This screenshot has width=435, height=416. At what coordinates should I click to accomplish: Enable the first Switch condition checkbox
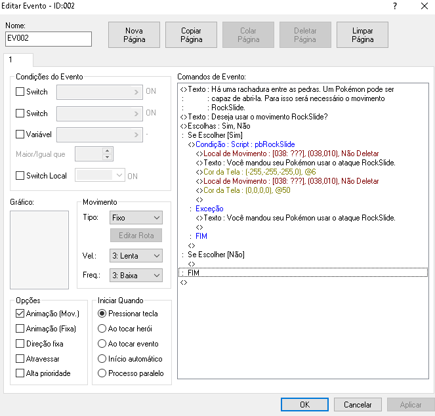click(x=20, y=92)
